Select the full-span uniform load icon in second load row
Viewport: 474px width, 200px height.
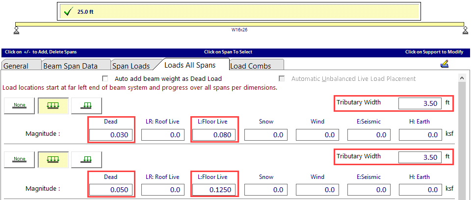[x=53, y=159]
